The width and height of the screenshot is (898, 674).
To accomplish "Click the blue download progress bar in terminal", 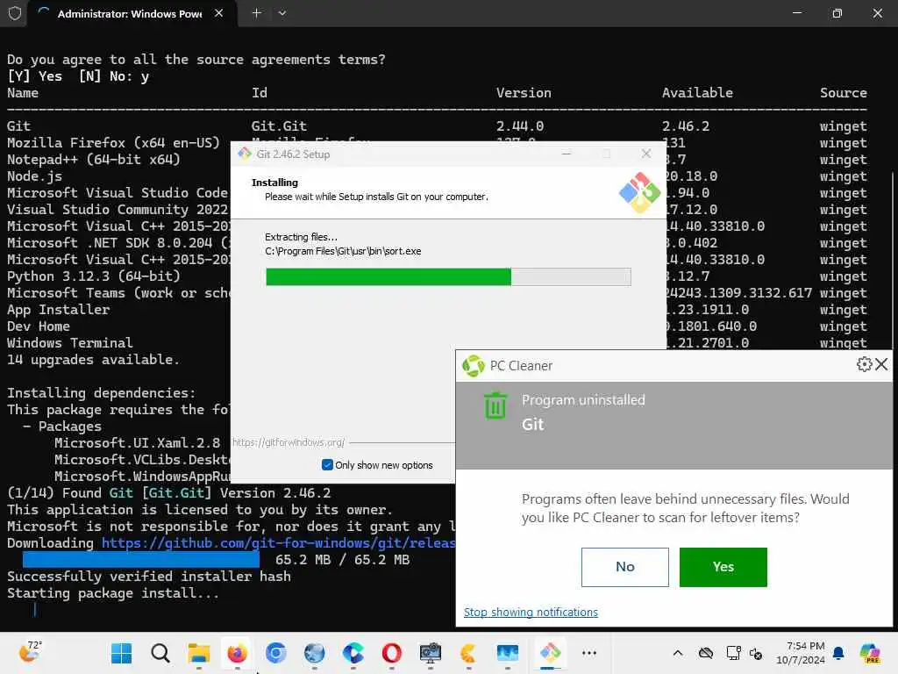I will (x=141, y=559).
